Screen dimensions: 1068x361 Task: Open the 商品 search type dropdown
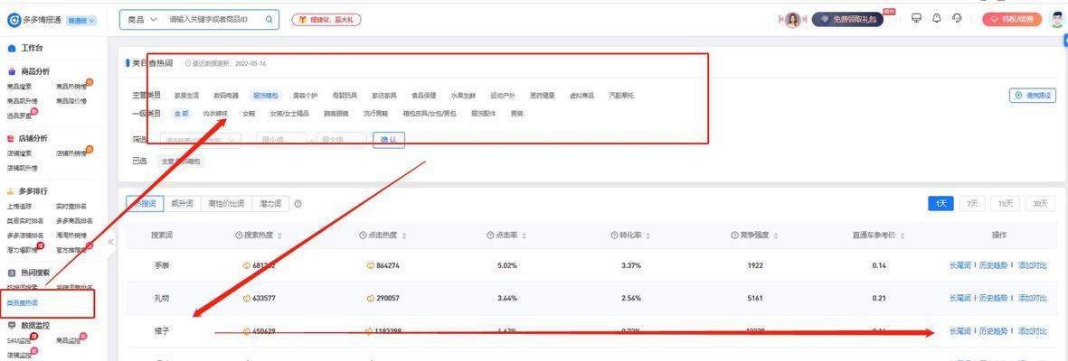click(x=142, y=21)
